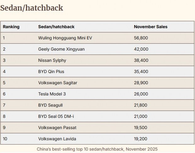
Task: Select the 19,200 sales value
Action: click(141, 139)
